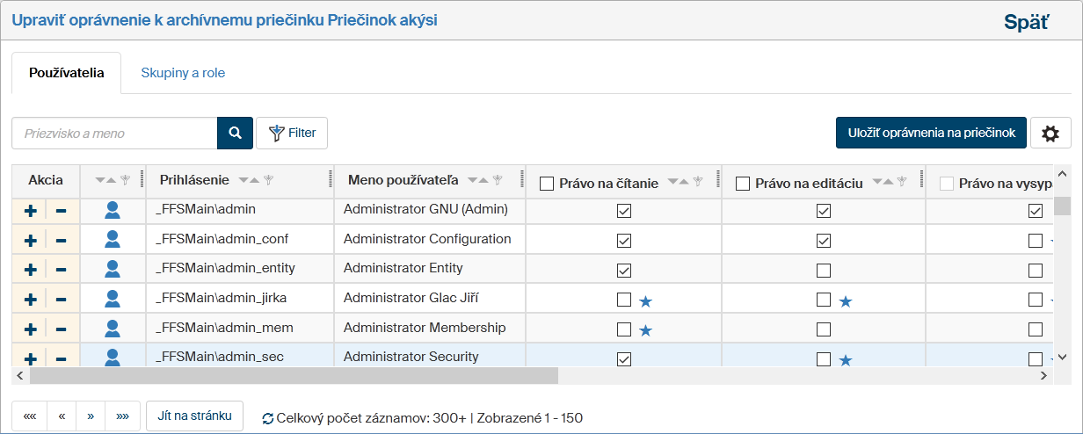This screenshot has width=1083, height=434.
Task: Click the magnifier search icon button
Action: tap(235, 134)
